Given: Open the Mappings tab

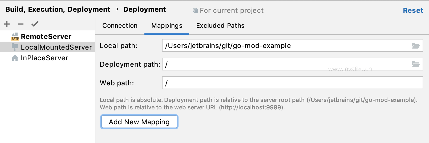Looking at the screenshot, I should pos(167,26).
